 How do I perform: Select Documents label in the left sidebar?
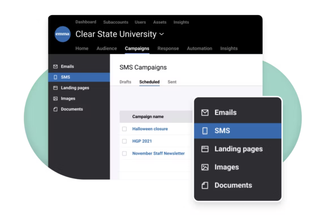[72, 109]
